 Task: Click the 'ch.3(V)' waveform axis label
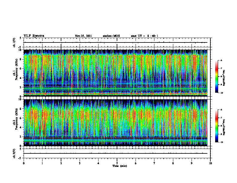click(x=14, y=153)
